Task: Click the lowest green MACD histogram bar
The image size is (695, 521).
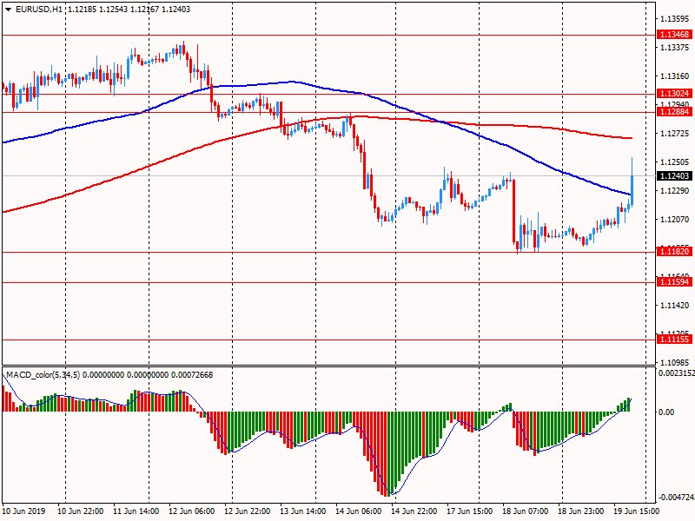Action: [391, 453]
